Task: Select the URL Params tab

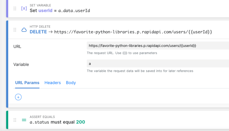Action: (27, 83)
